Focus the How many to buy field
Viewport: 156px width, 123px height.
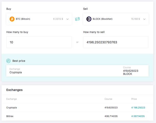coord(39,42)
